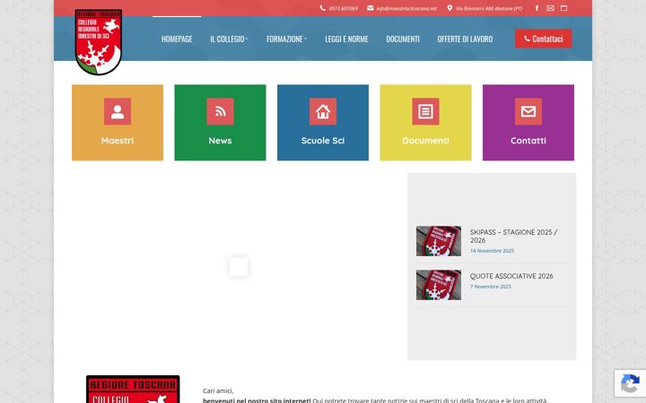Open the Offerte di Lavoro menu item
Screen dimensions: 646x403
(465, 39)
